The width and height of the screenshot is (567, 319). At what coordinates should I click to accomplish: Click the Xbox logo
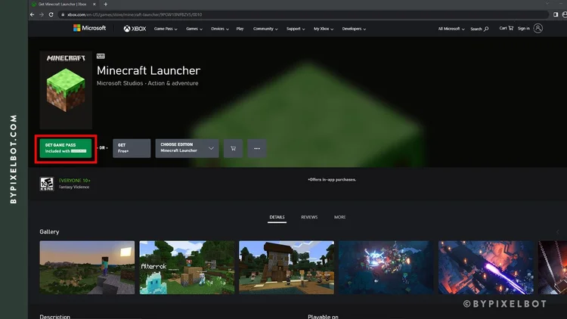135,29
